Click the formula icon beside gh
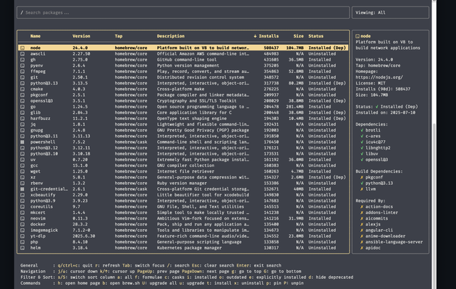This screenshot has height=289, width=456. pyautogui.click(x=22, y=59)
